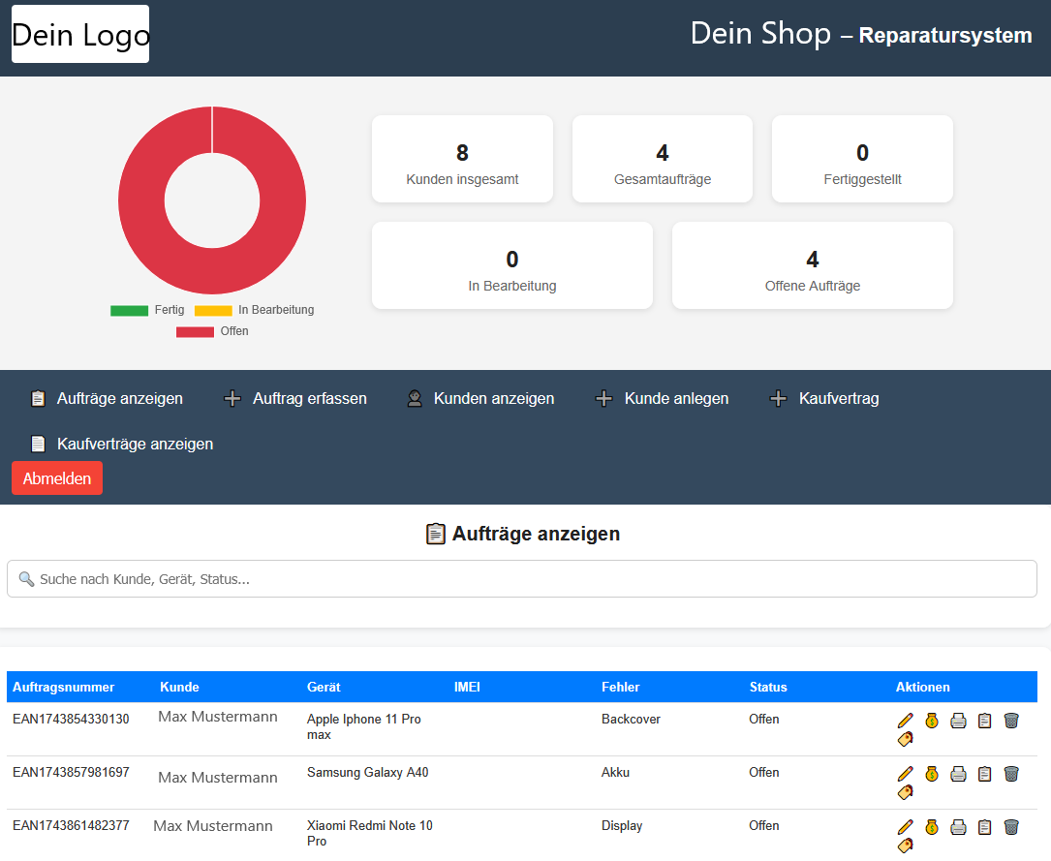
Task: Print the Apple iPhone 11 Pro max order
Action: 958,721
